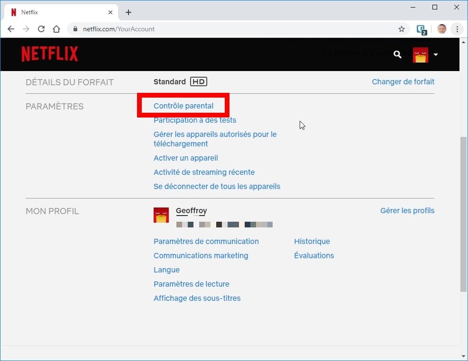Click the Geoffroy profile avatar in Mon Profil
Viewport: 468px width, 361px height.
[161, 215]
